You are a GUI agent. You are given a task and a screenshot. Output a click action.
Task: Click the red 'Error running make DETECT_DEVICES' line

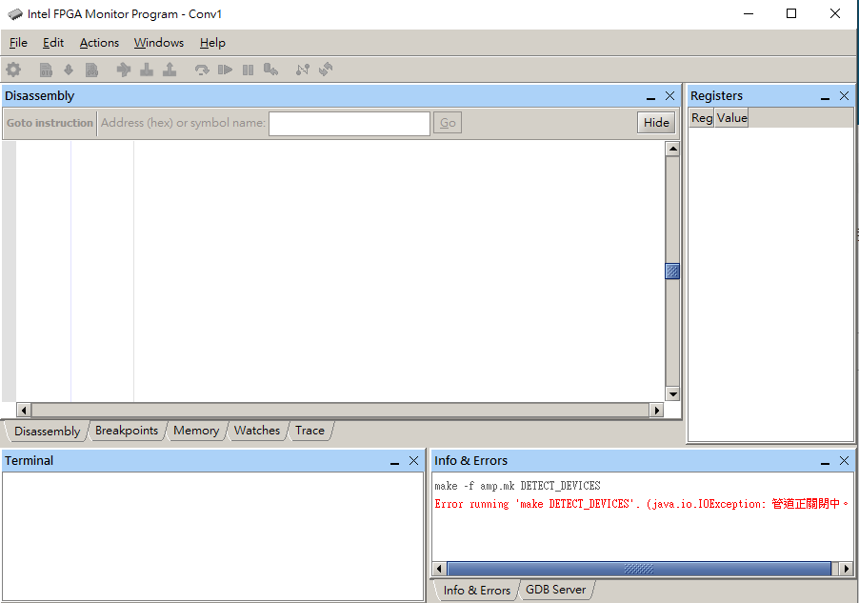point(642,504)
